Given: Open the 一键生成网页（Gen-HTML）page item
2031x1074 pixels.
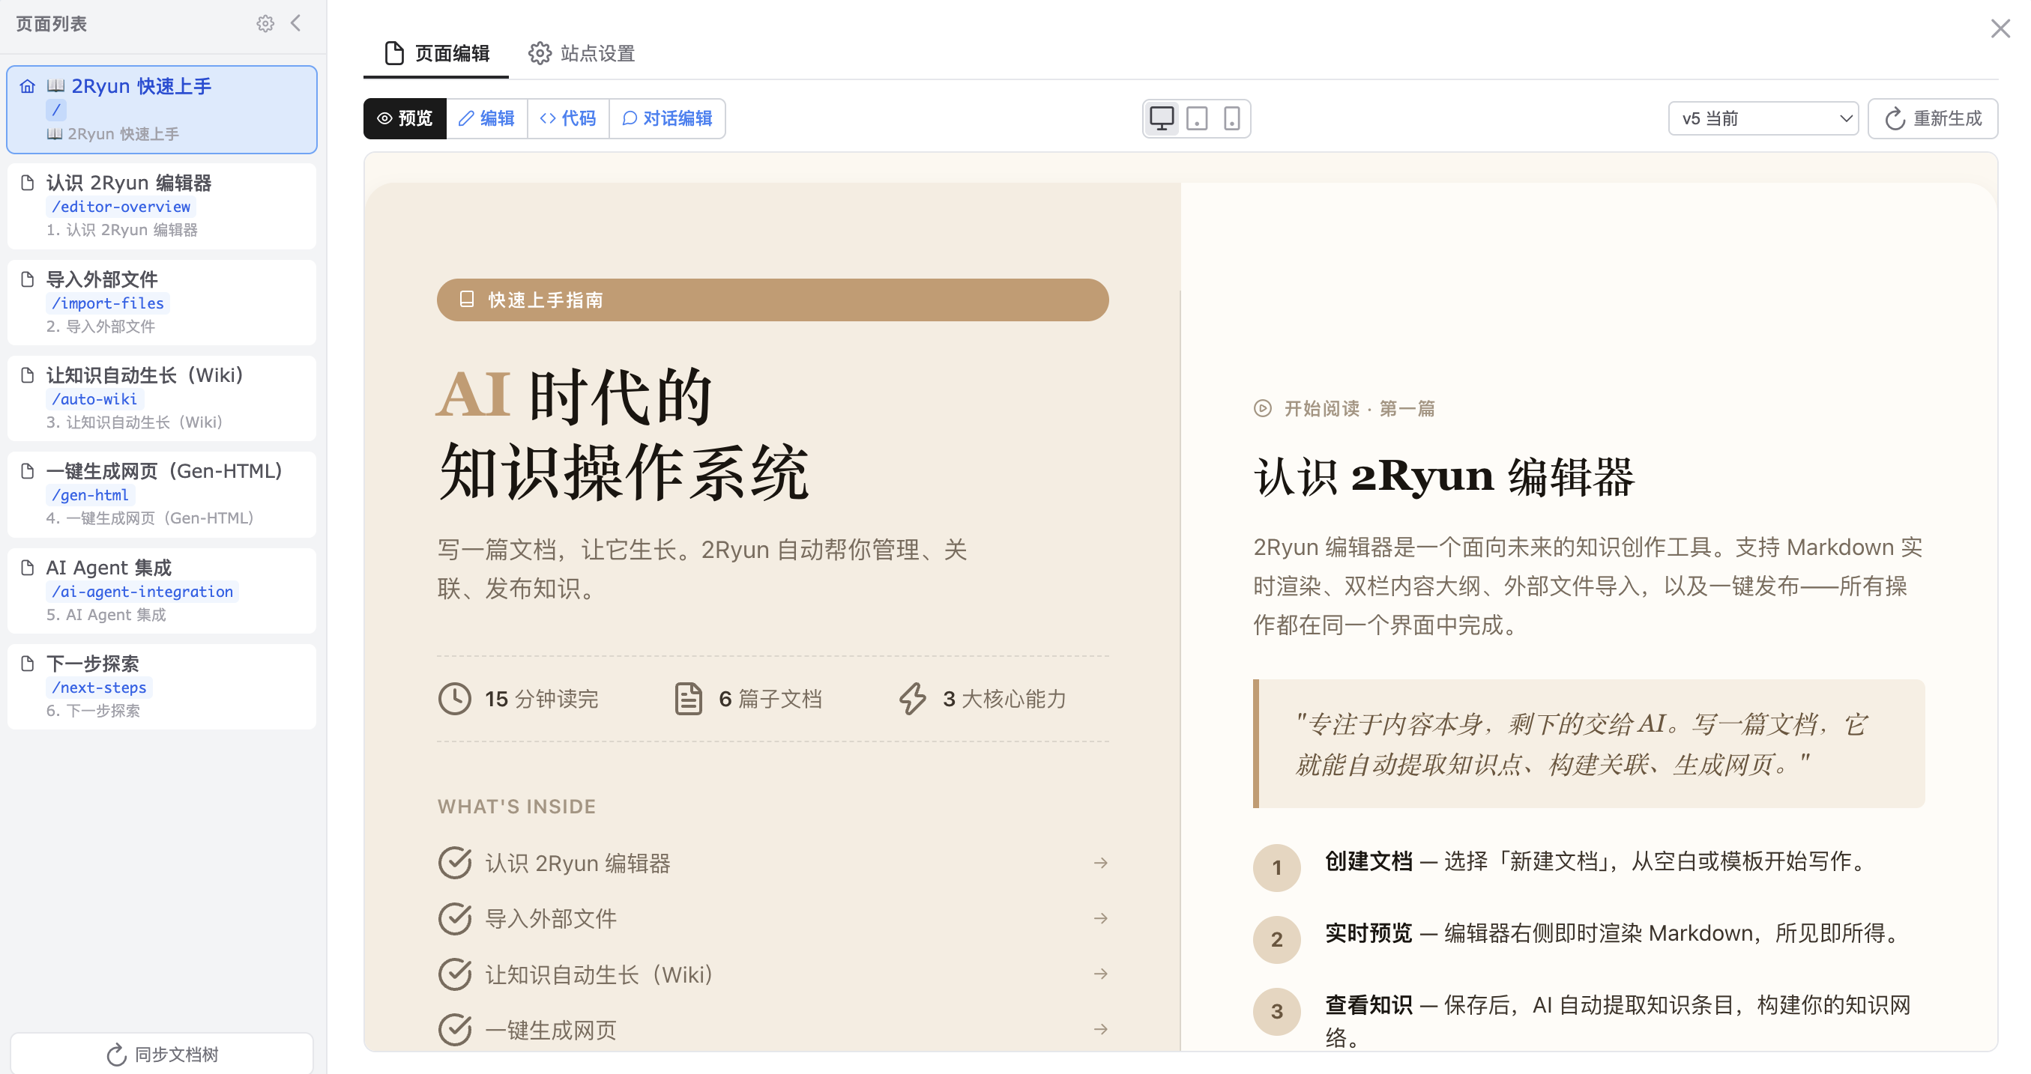Looking at the screenshot, I should (x=162, y=495).
